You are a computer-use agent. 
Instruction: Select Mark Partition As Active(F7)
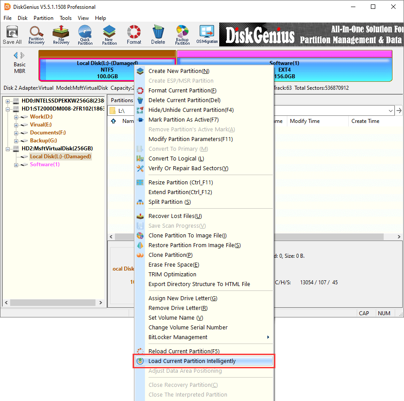(203, 120)
